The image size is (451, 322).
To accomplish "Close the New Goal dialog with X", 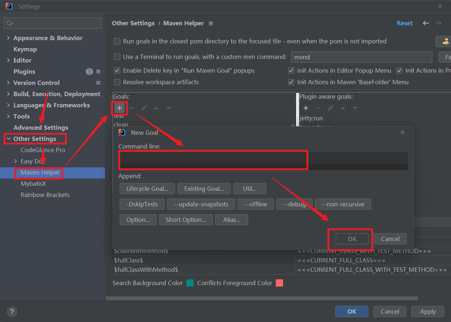I will 402,133.
